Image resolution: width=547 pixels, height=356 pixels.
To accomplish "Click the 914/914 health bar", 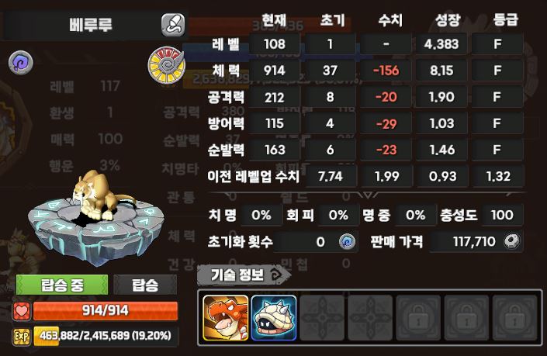I will click(106, 311).
